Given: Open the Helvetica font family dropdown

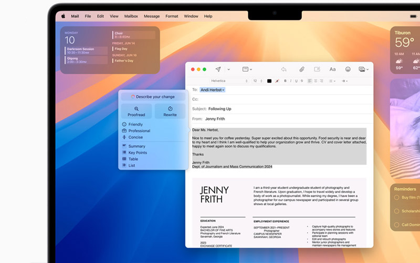Looking at the screenshot, I should click(x=229, y=81).
